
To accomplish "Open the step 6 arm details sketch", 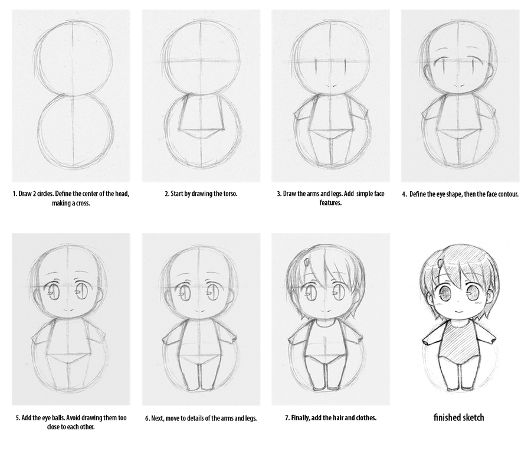I will tap(201, 319).
